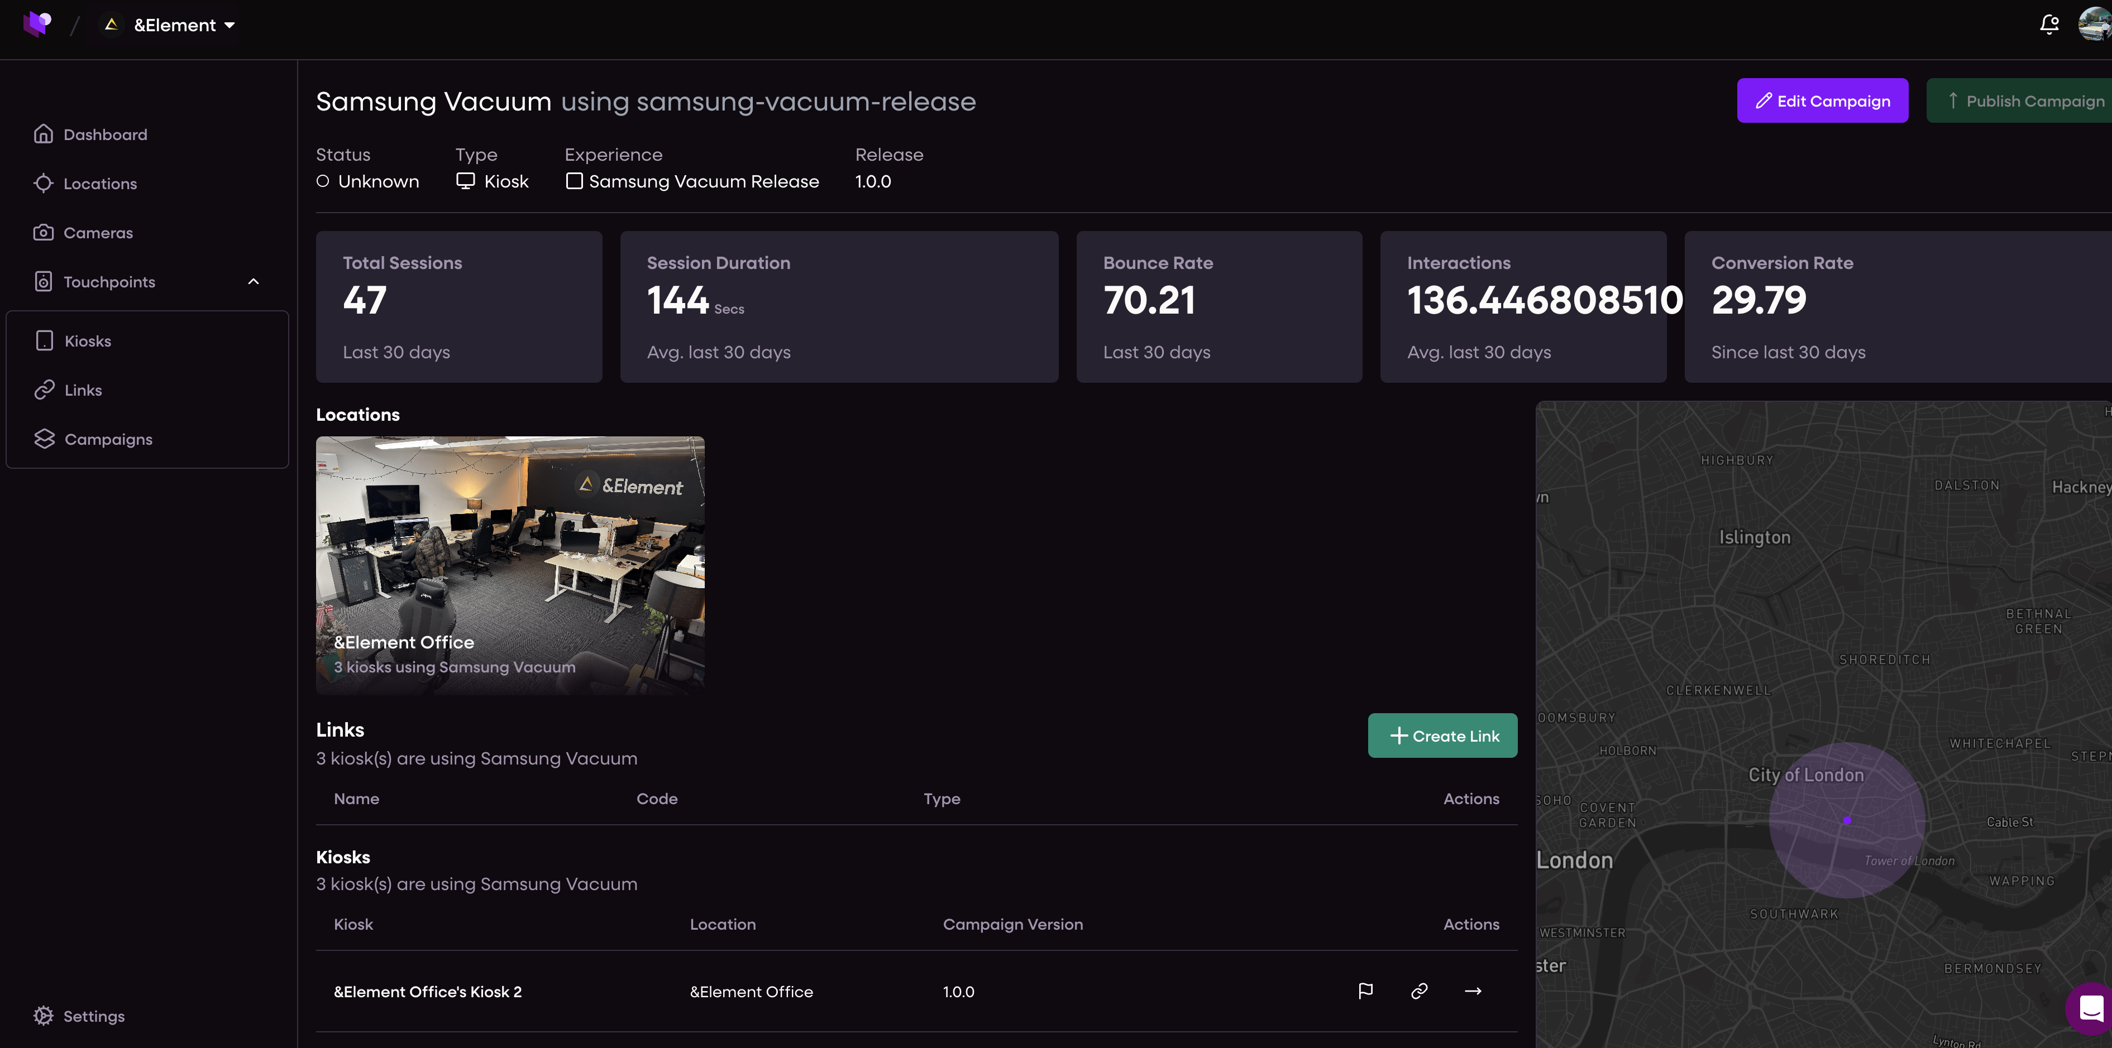
Task: Click the Dashboard home icon
Action: click(44, 133)
